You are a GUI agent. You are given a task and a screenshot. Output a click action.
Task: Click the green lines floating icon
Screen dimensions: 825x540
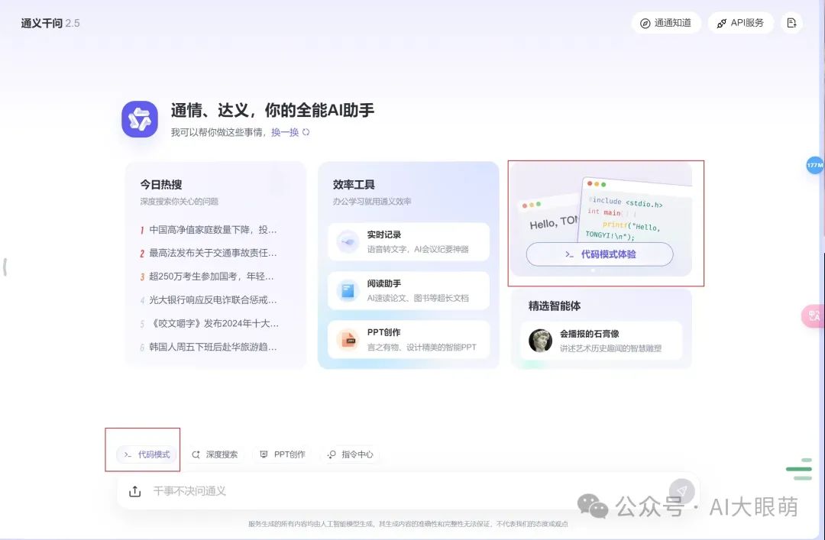799,470
